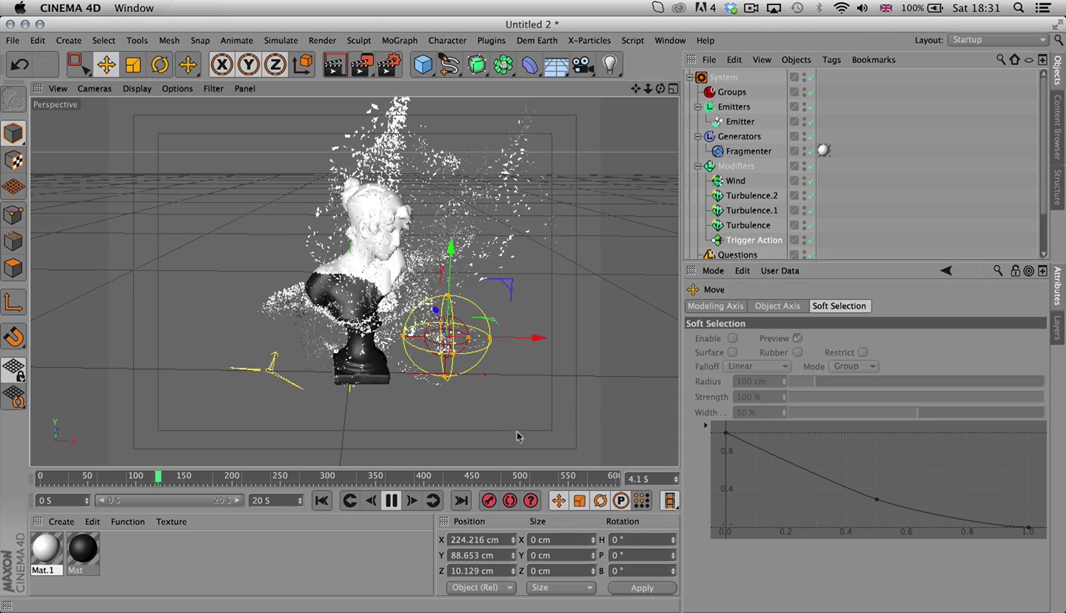
Task: Tick the Restrict checkbox
Action: click(x=863, y=352)
